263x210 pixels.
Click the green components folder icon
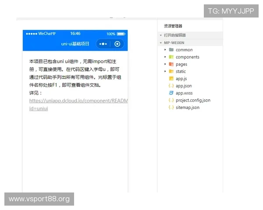pos(171,57)
